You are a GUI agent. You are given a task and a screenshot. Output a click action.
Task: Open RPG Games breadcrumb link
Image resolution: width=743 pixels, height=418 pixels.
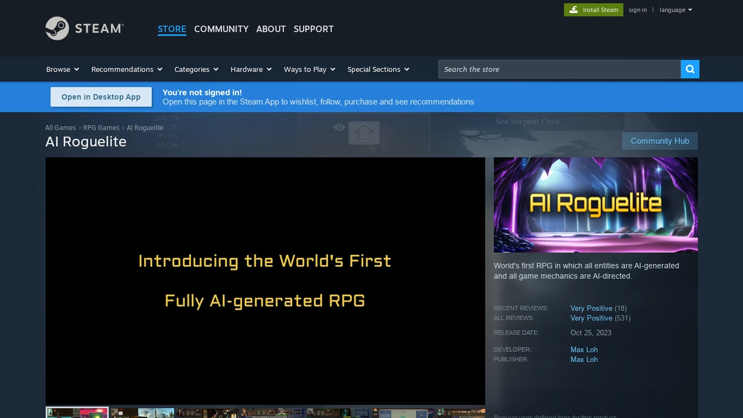coord(101,128)
